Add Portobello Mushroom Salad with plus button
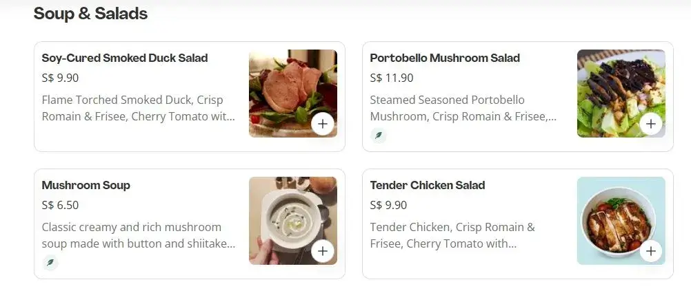Viewport: 691px width, 293px height. pyautogui.click(x=650, y=124)
